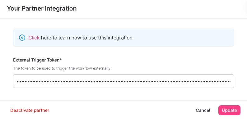Open the pink 'Click' learn-more link

tap(34, 38)
